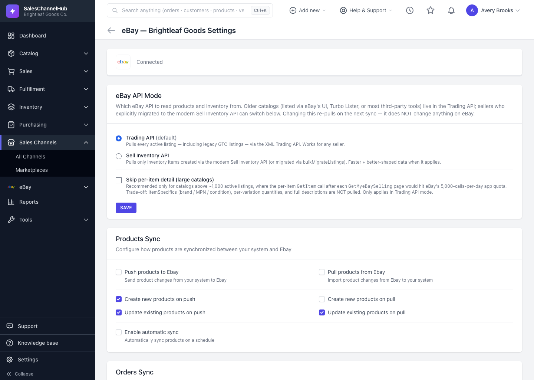Image resolution: width=534 pixels, height=380 pixels.
Task: Open the Add new dropdown arrow
Action: 324,10
